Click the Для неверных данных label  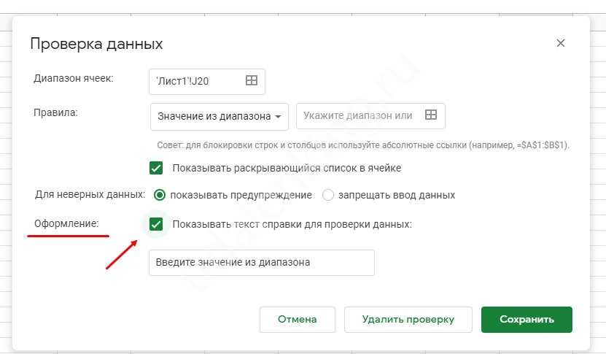point(90,195)
